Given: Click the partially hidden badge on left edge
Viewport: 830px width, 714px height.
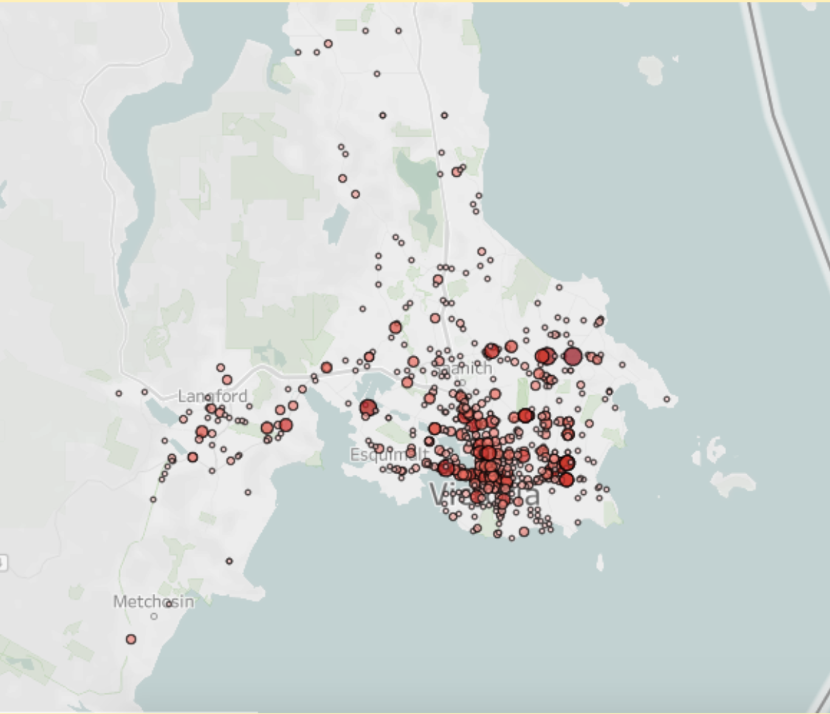Looking at the screenshot, I should (3, 563).
